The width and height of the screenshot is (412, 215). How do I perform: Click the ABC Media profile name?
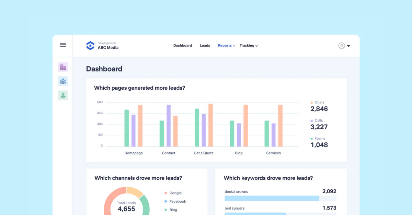point(108,48)
